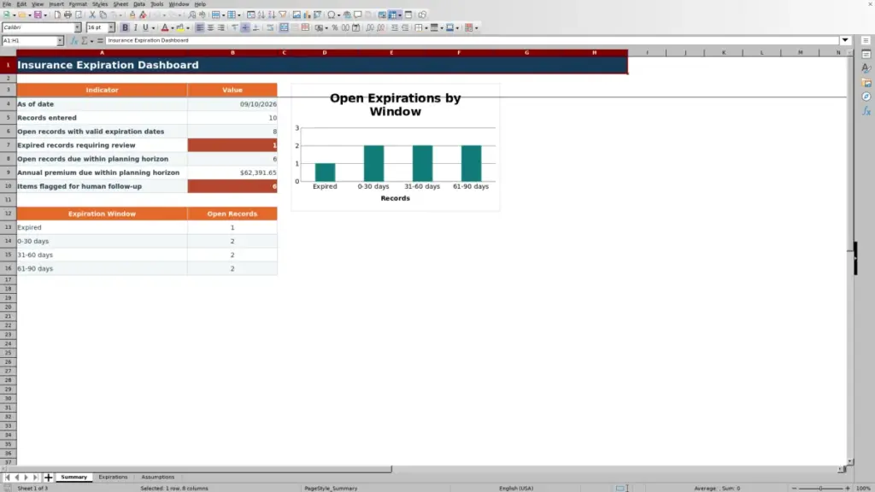Open the Format menu

click(x=78, y=4)
